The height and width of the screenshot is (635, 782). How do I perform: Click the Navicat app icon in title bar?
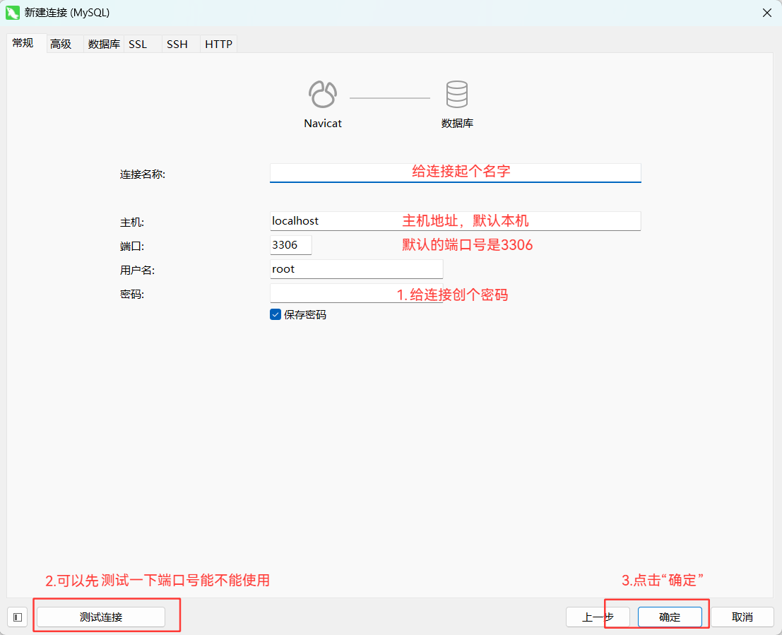tap(13, 13)
